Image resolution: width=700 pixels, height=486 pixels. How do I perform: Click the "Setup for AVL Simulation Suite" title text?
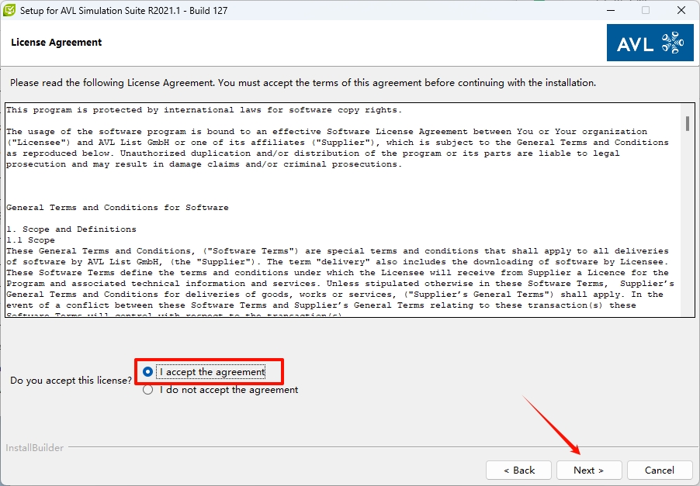click(124, 11)
